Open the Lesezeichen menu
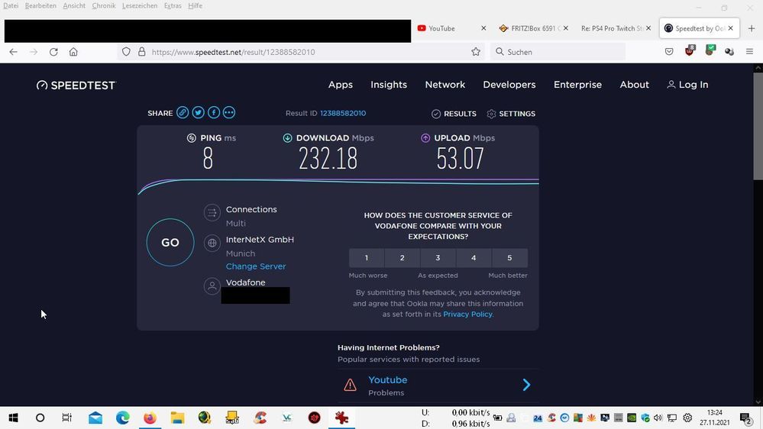Viewport: 763px width, 429px height. tap(140, 6)
